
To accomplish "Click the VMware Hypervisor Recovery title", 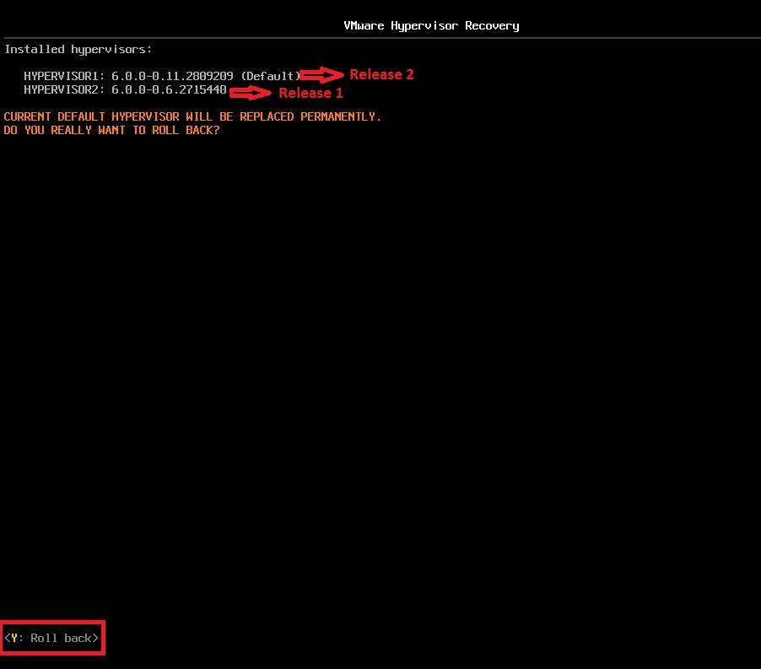I will 430,25.
